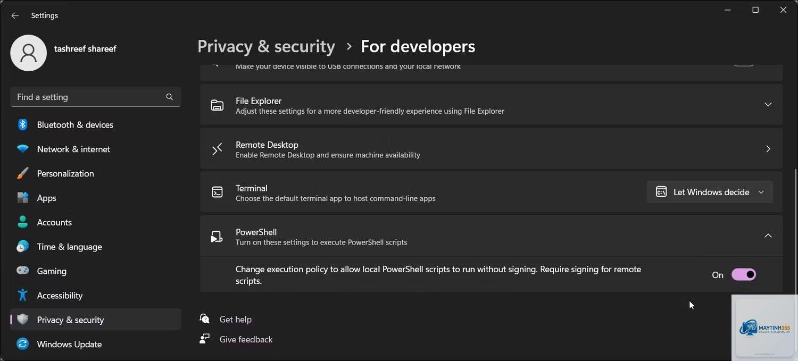
Task: Click the Accessibility figure icon
Action: (22, 295)
